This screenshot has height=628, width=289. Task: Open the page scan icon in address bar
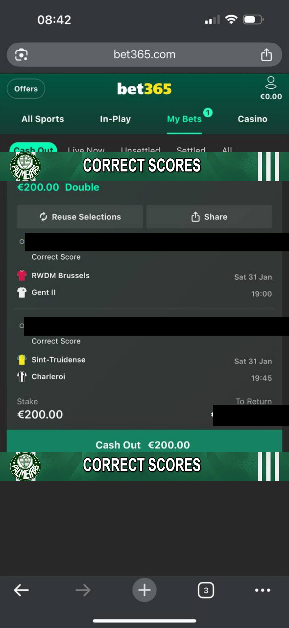point(21,55)
